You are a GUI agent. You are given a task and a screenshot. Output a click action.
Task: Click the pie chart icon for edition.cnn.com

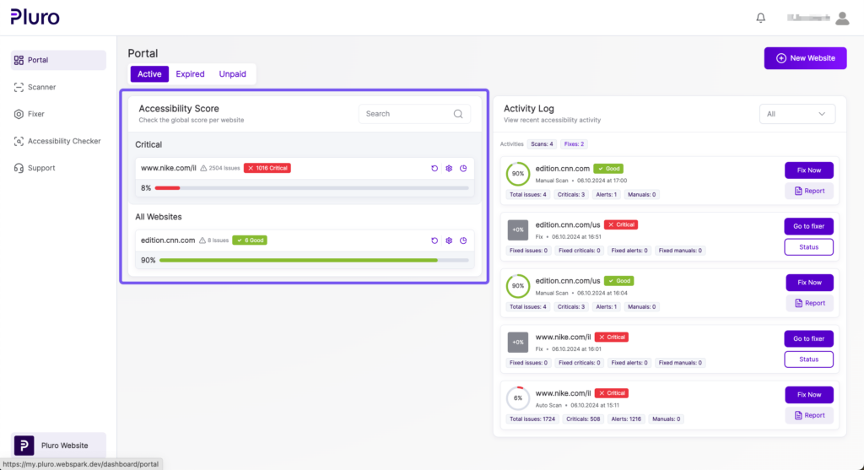(x=463, y=240)
